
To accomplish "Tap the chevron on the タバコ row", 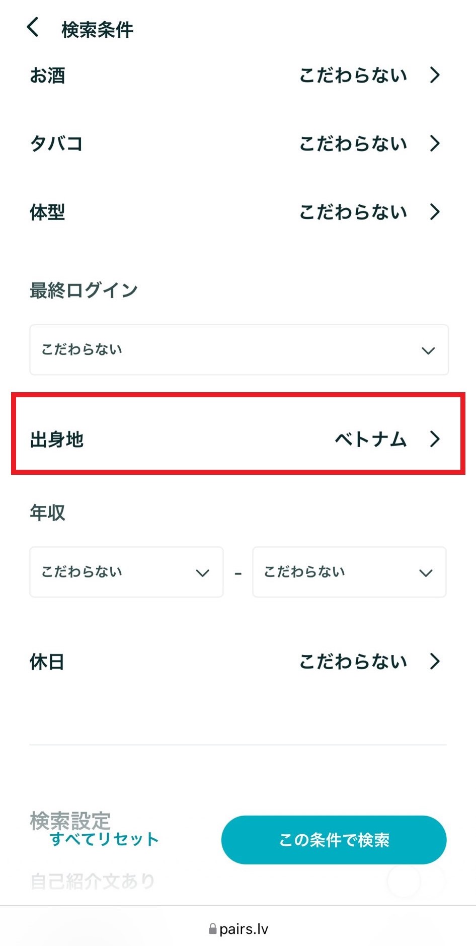I will tap(435, 144).
